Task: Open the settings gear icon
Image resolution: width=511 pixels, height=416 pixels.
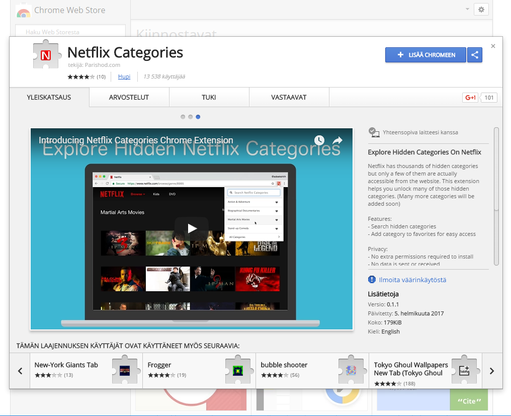Action: click(481, 10)
